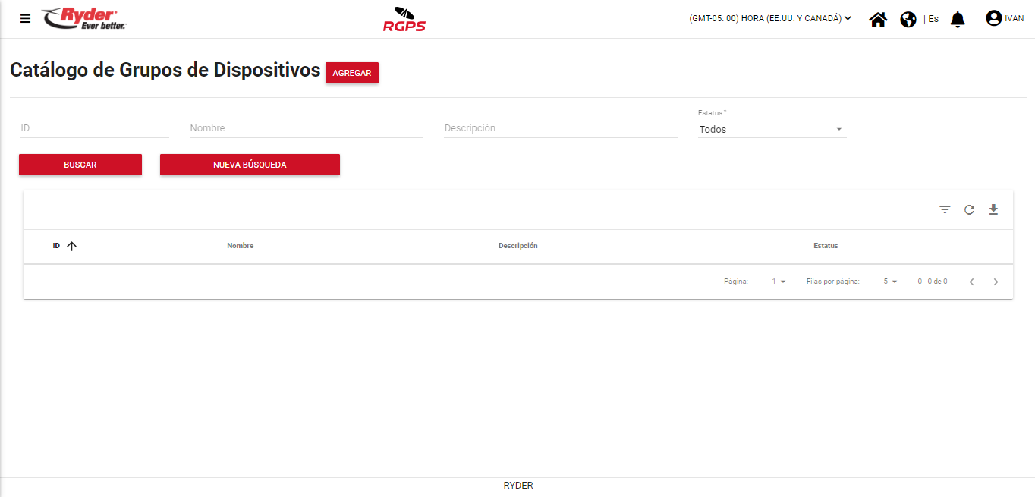
Task: Click the Ryder logo
Action: [84, 19]
